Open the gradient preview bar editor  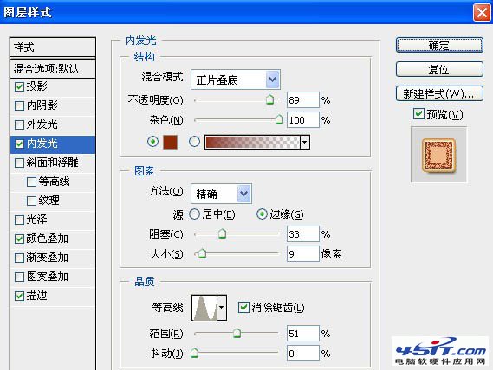click(252, 142)
